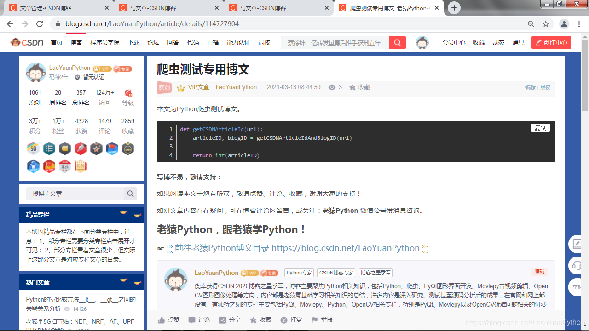The height and width of the screenshot is (331, 589).
Task: Bookmark this page with the star icon
Action: (x=546, y=24)
